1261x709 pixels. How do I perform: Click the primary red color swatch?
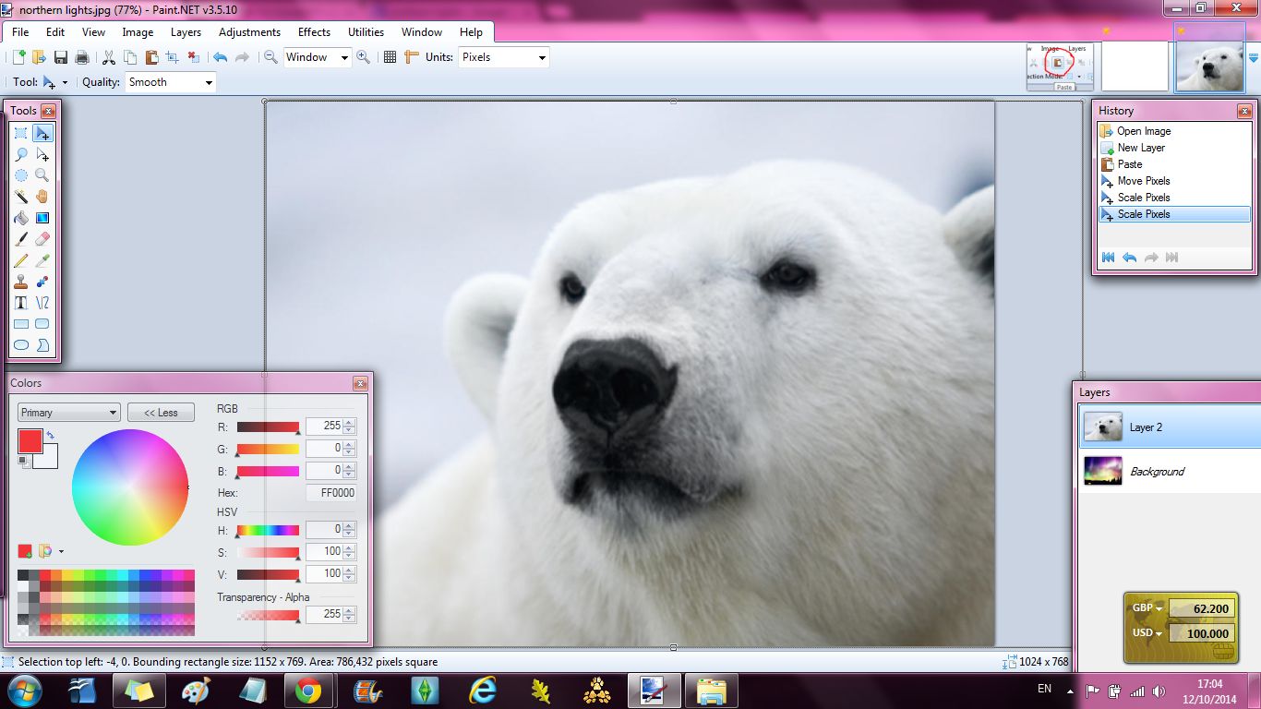[x=30, y=440]
